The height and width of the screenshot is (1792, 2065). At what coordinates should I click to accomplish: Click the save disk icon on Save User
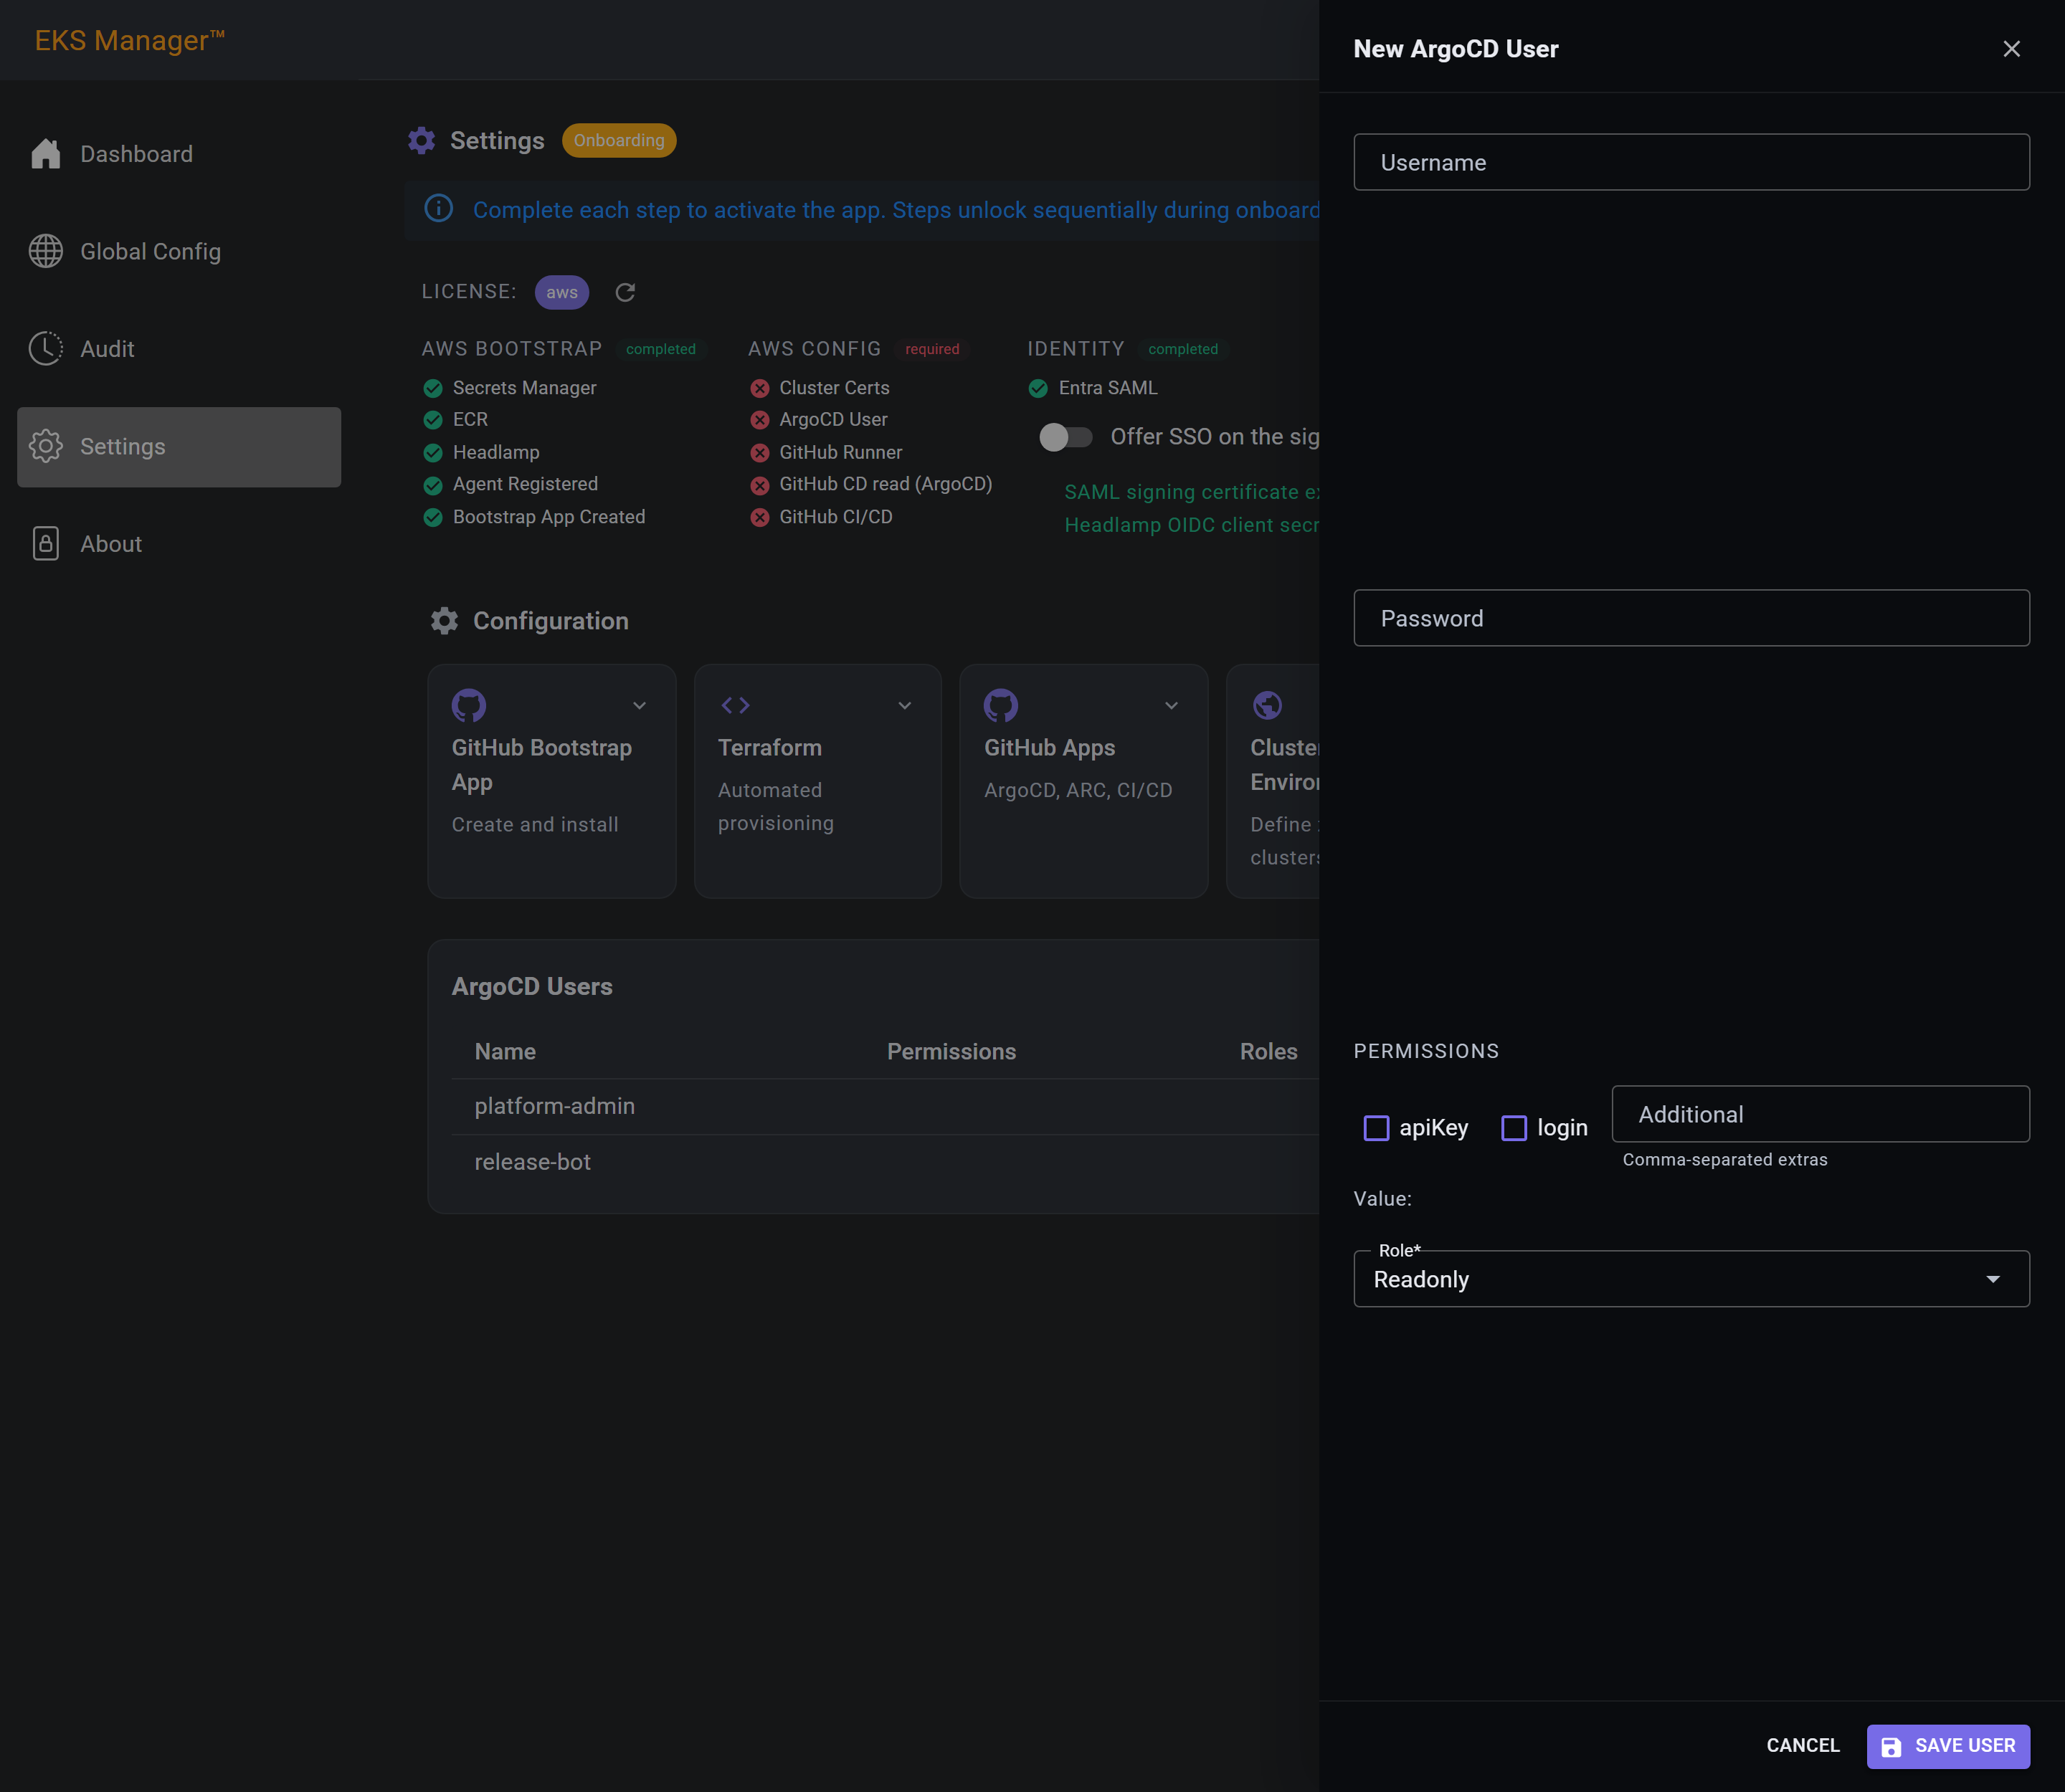pyautogui.click(x=1891, y=1746)
